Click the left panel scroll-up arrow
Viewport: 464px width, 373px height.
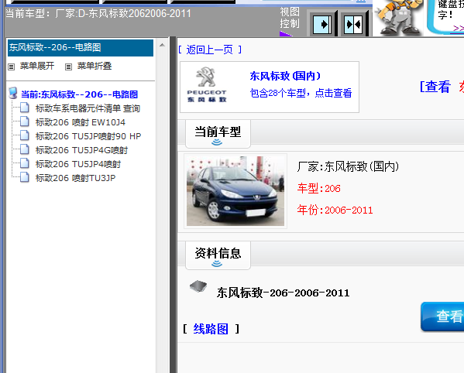(162, 45)
